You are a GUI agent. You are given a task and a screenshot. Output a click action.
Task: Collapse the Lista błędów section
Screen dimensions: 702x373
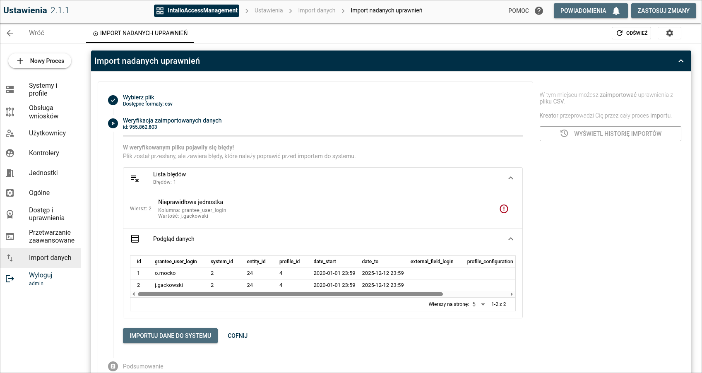tap(510, 178)
